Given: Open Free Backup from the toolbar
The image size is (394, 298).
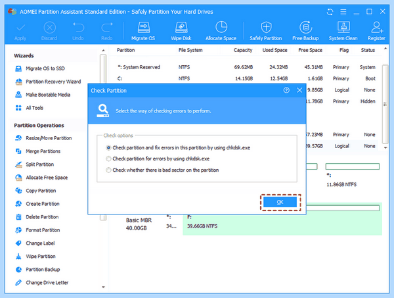Looking at the screenshot, I should coord(305,31).
